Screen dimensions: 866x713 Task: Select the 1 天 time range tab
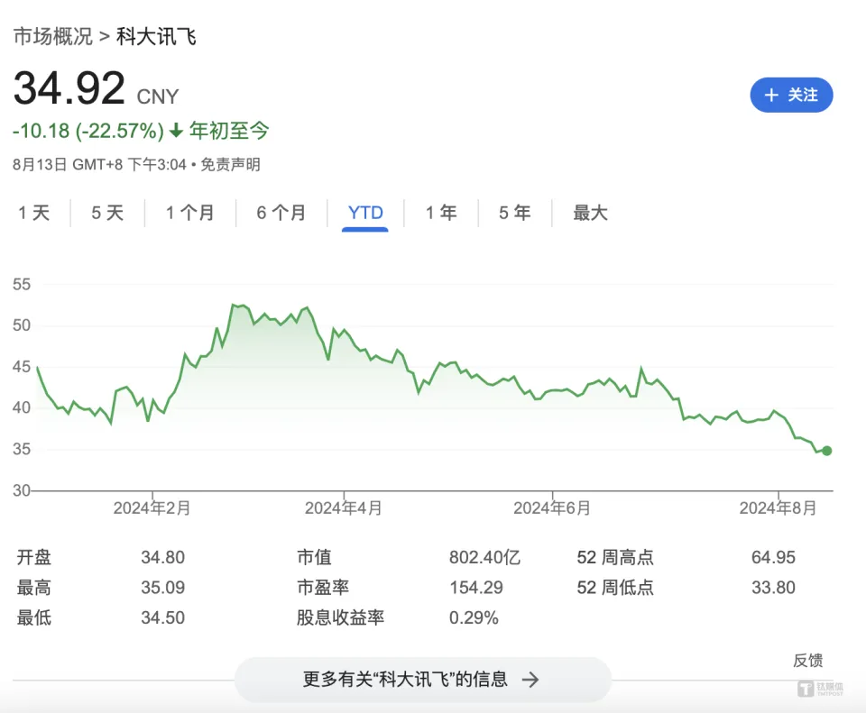click(34, 213)
